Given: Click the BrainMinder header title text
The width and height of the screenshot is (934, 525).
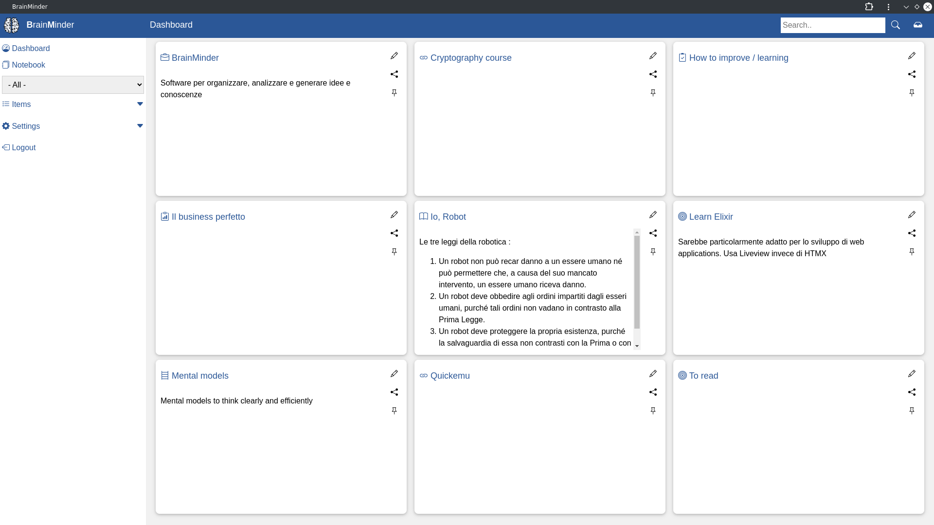Looking at the screenshot, I should click(x=50, y=25).
